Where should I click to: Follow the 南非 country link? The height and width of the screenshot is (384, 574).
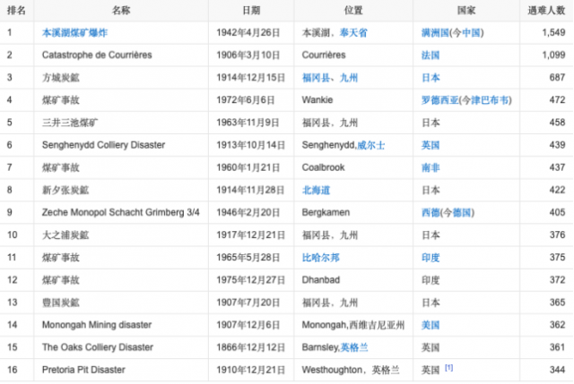coord(430,167)
